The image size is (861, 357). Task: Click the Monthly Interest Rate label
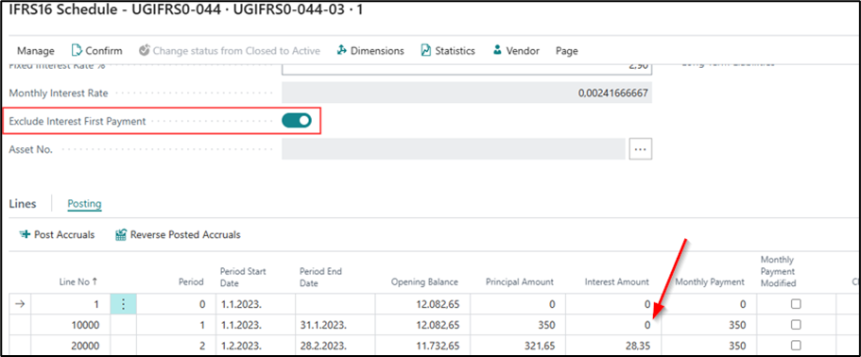[59, 93]
